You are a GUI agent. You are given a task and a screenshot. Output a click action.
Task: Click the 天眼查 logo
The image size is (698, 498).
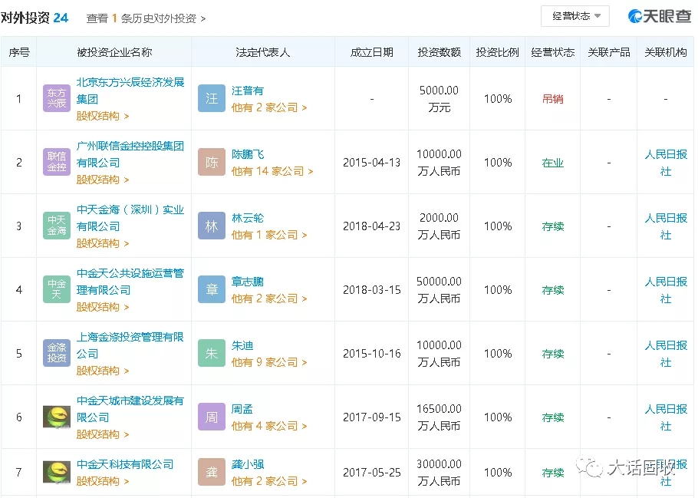click(660, 16)
